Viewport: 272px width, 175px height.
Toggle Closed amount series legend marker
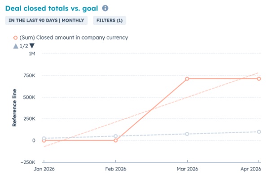(x=15, y=37)
